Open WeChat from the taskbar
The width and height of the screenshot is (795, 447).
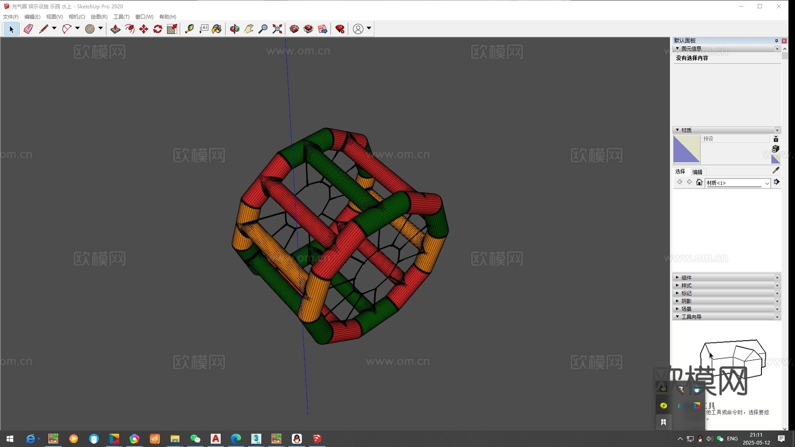coord(195,439)
